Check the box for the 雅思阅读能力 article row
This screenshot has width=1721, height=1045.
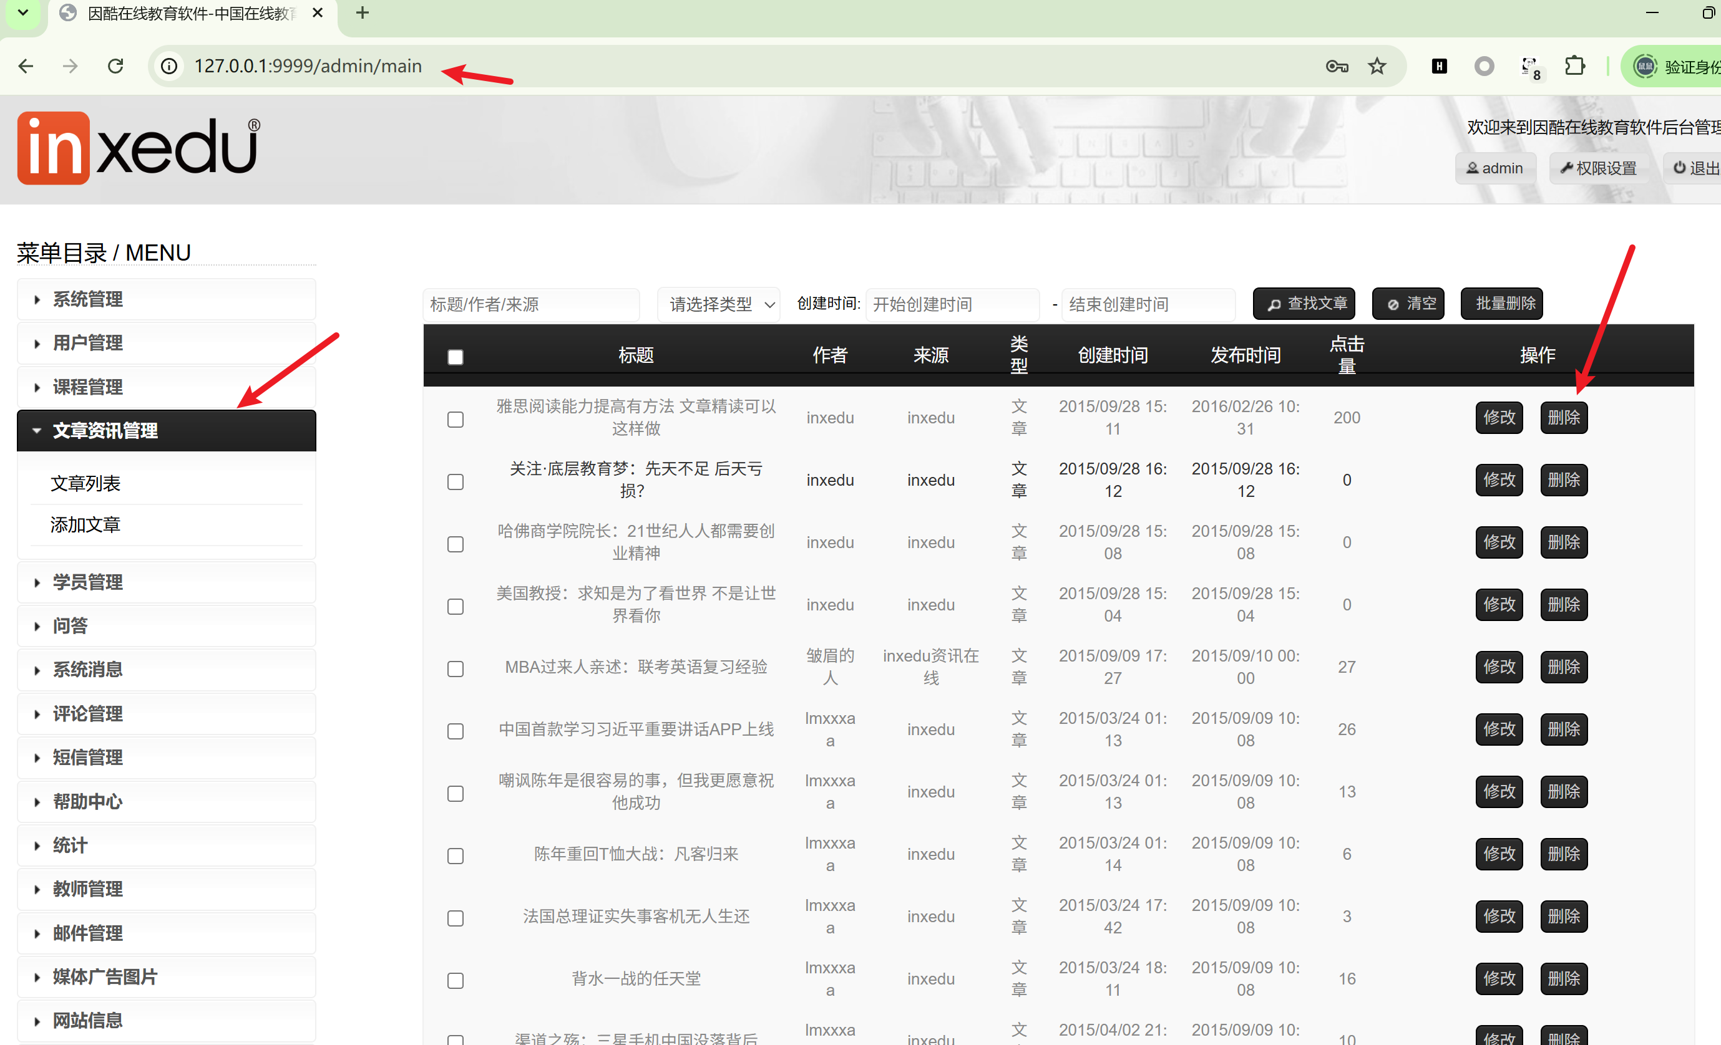pos(456,419)
